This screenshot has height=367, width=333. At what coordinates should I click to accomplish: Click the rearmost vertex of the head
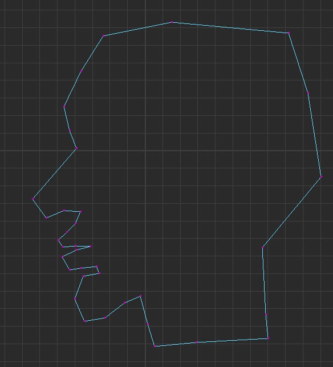pos(321,177)
